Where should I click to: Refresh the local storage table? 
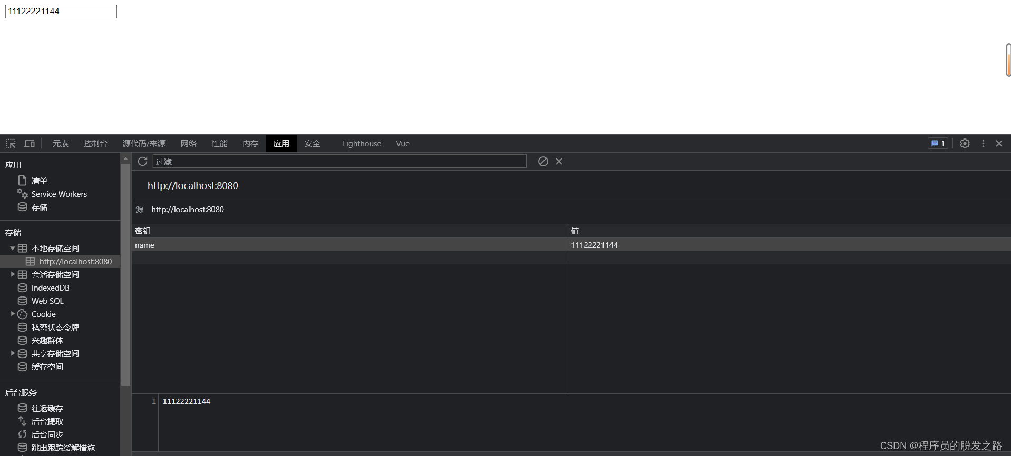click(142, 161)
